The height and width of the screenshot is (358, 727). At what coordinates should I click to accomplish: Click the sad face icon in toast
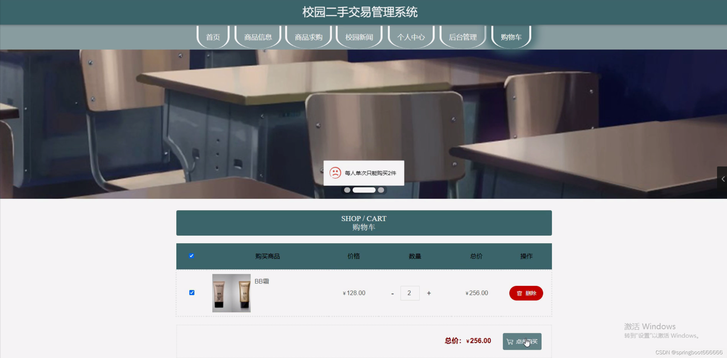(x=335, y=173)
